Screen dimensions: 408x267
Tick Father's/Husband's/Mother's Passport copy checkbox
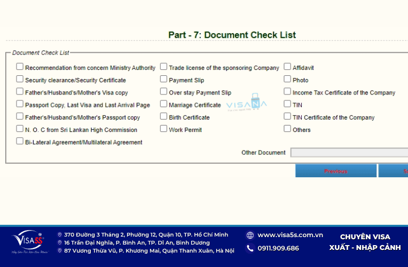(20, 116)
